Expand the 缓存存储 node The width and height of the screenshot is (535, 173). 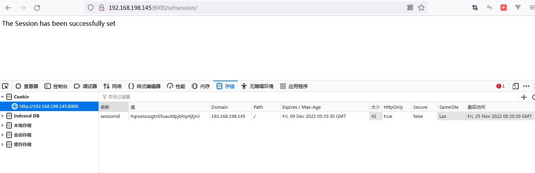pyautogui.click(x=3, y=144)
